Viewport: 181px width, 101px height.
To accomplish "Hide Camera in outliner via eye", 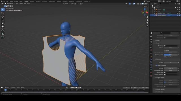I will click(177, 10).
